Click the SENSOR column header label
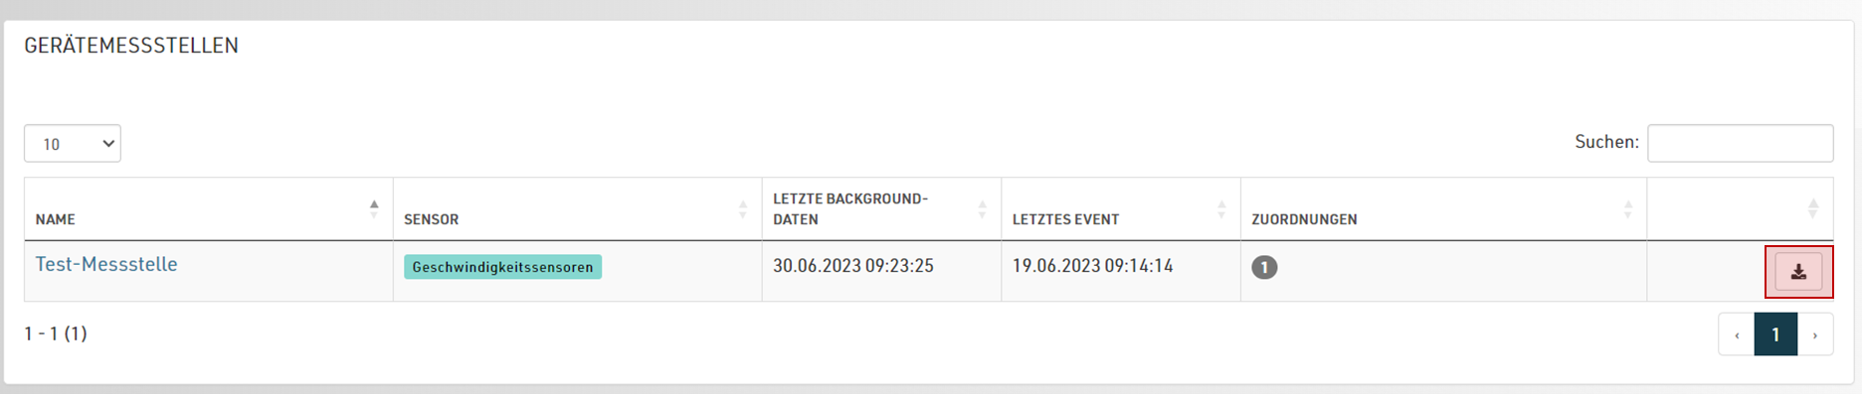1862x394 pixels. click(432, 219)
